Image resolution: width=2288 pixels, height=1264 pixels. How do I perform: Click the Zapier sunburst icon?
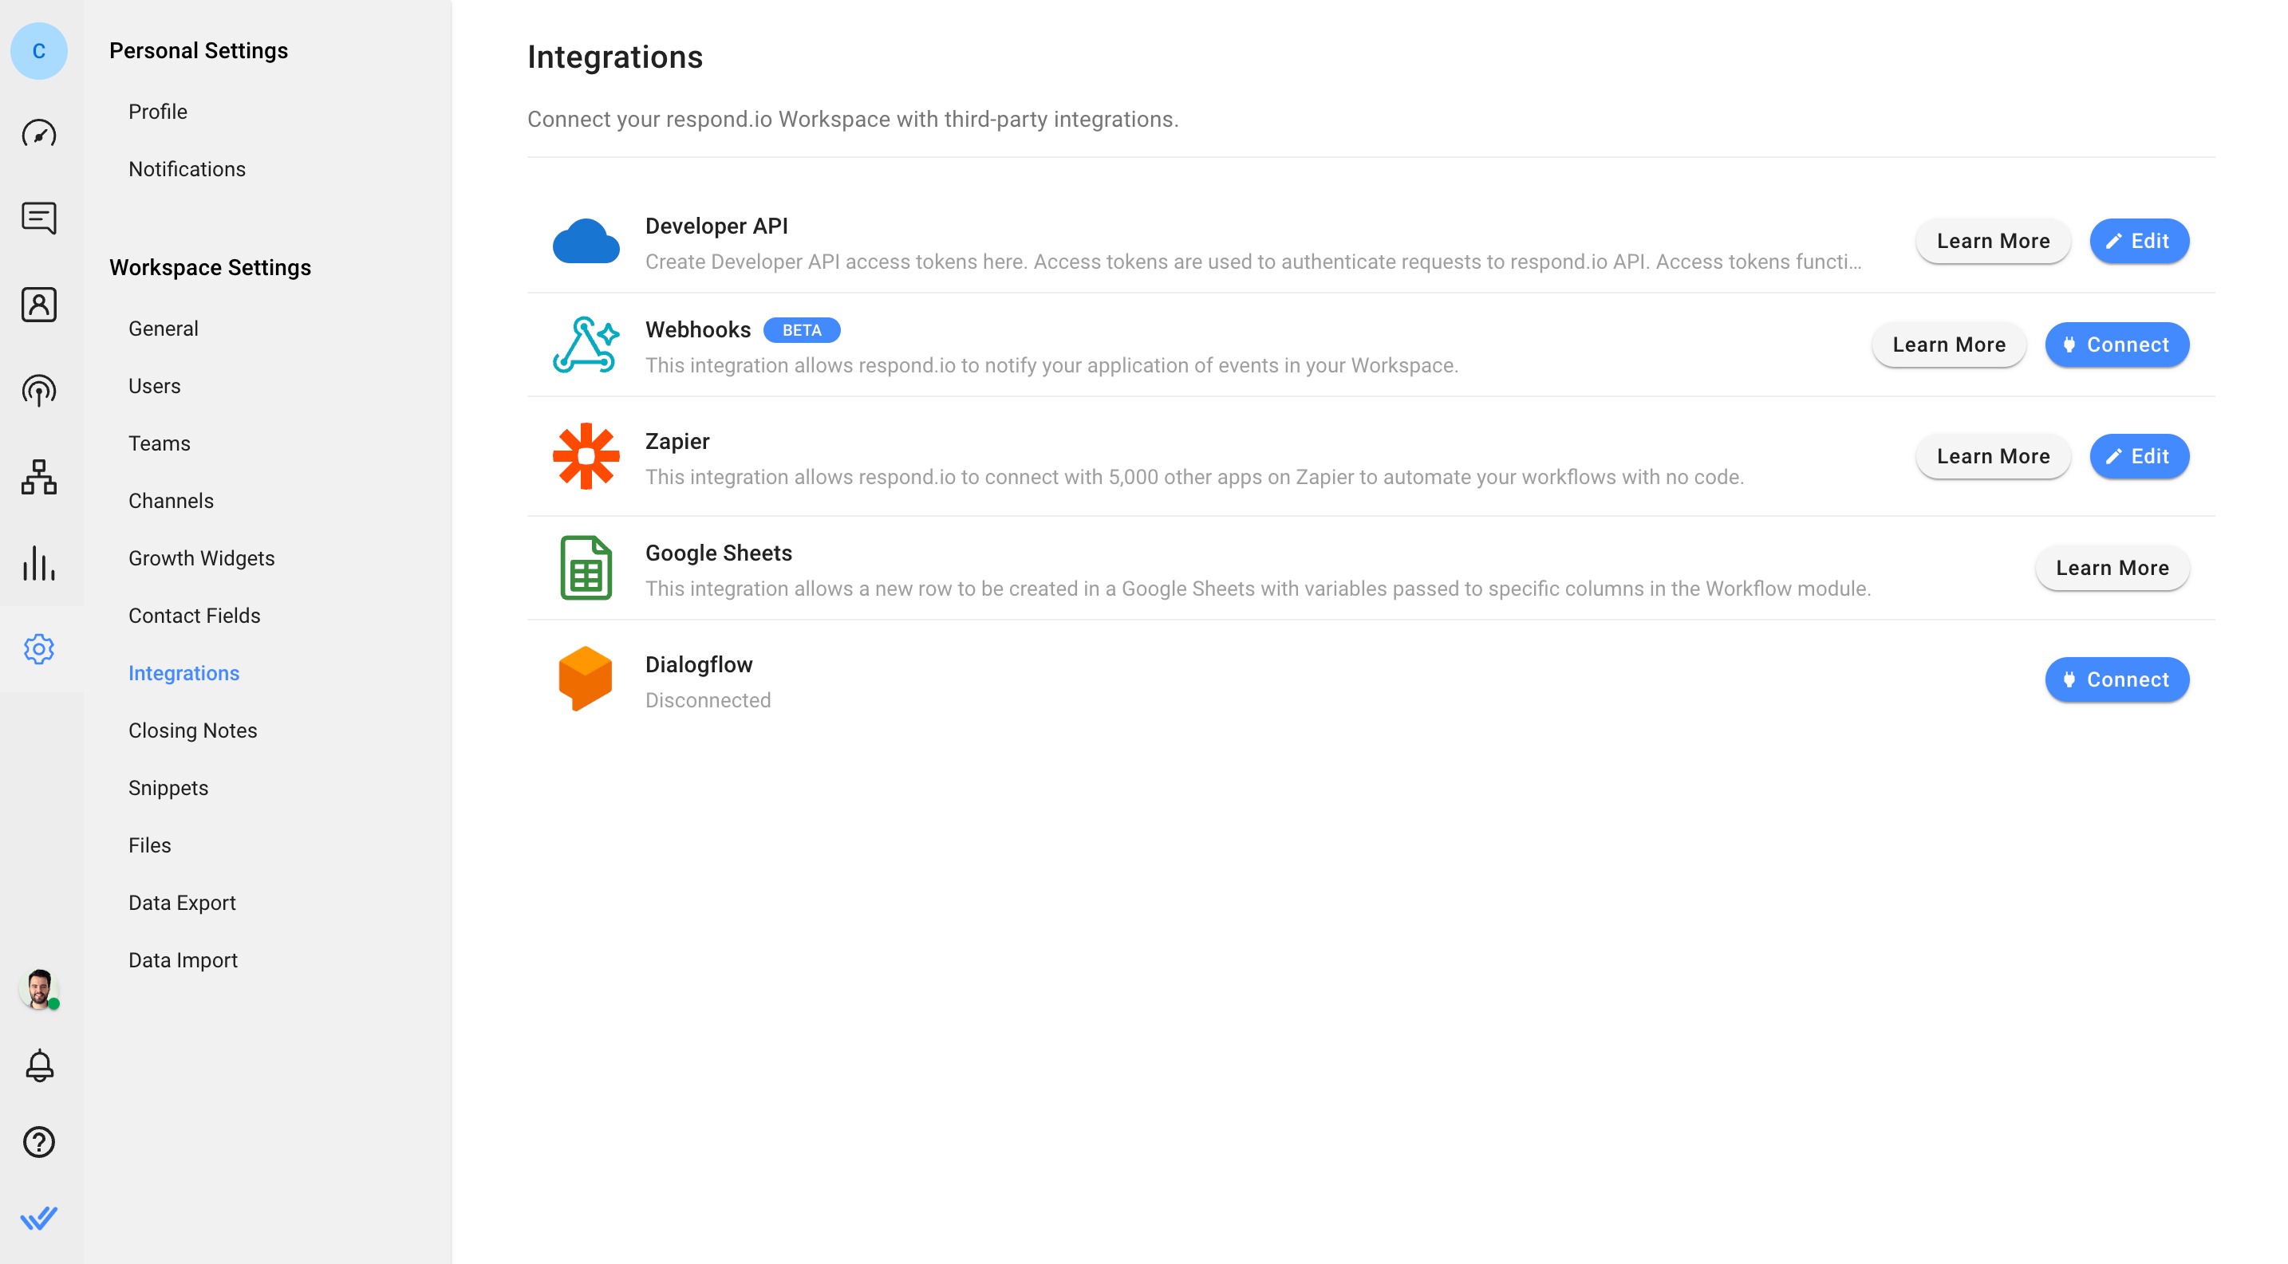click(x=587, y=456)
